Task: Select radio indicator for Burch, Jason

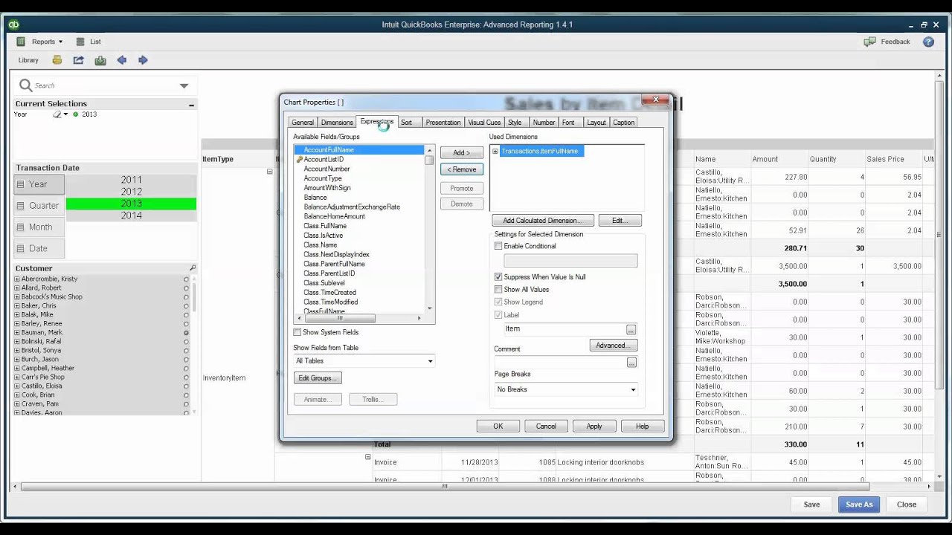Action: click(186, 359)
